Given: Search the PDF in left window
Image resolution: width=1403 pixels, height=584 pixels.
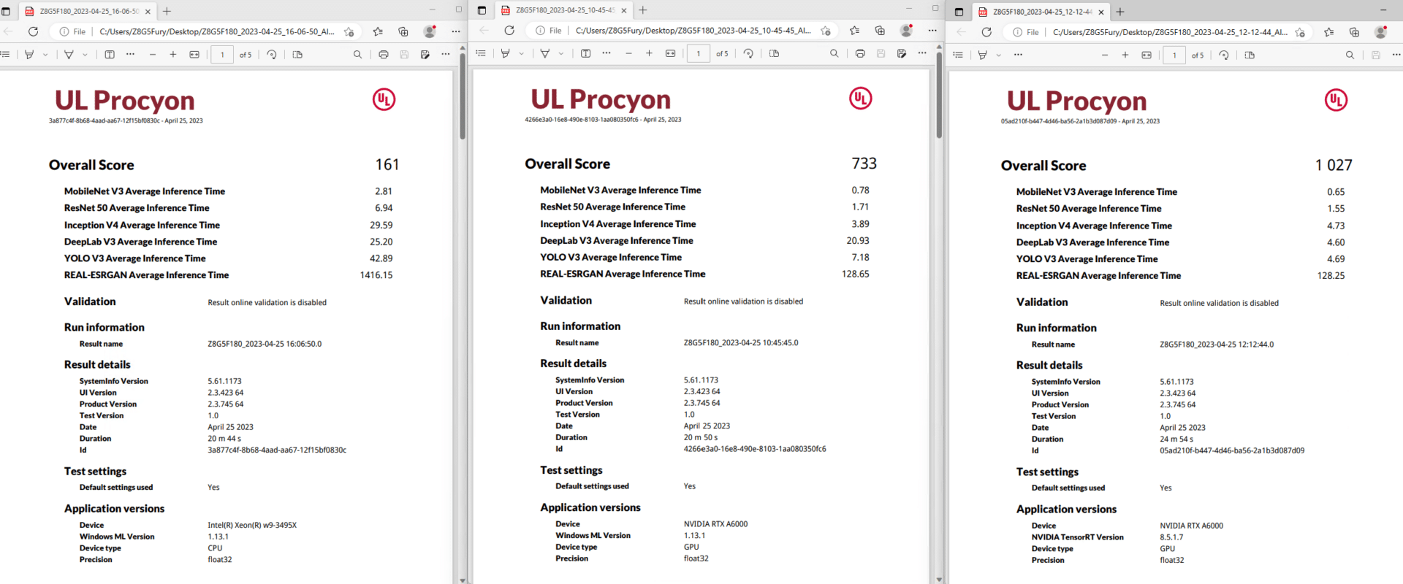Looking at the screenshot, I should [357, 55].
